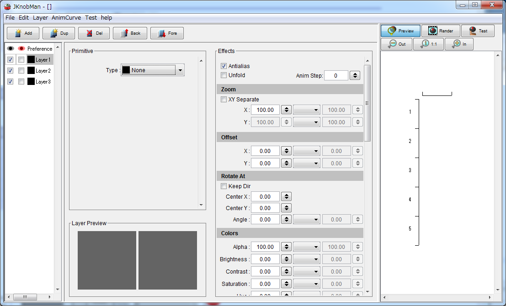Screen dimensions: 506x306
Task: Switch to Preview mode
Action: [x=400, y=31]
